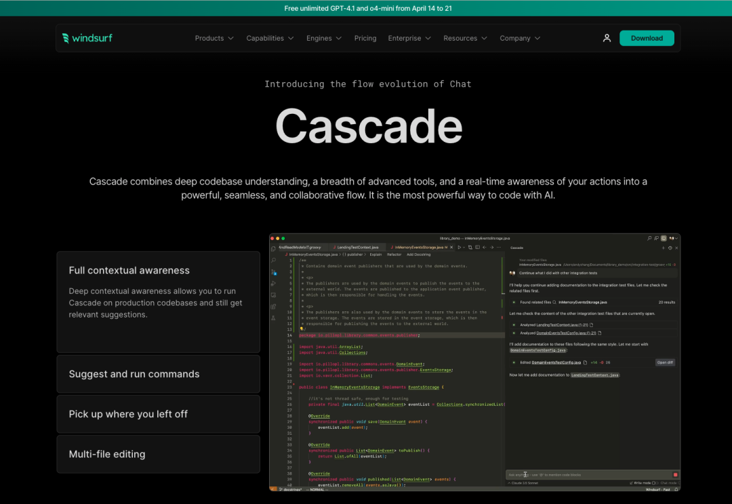Click the search icon in IDE activity bar
This screenshot has width=732, height=504.
click(x=274, y=260)
